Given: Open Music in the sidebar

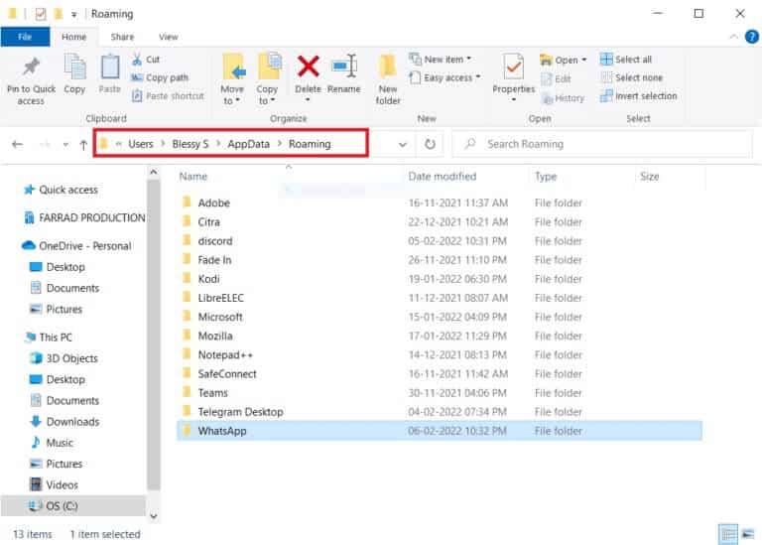Looking at the screenshot, I should point(53,443).
